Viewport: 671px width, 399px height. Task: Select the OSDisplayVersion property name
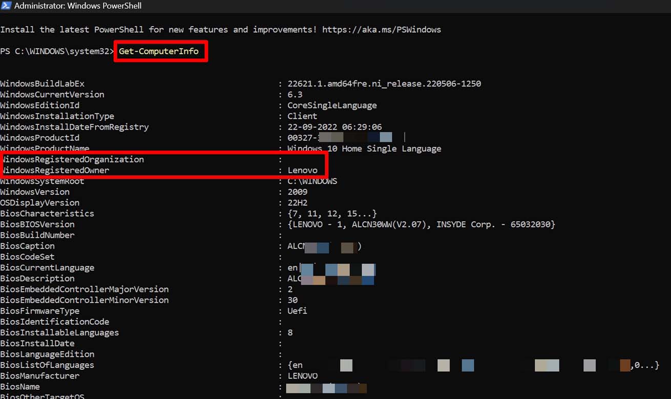39,202
